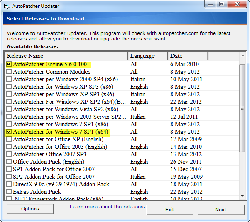Viewport: 250px width, 222px height.
Task: Check Office Addon Pack (English) checkbox
Action: [9, 162]
